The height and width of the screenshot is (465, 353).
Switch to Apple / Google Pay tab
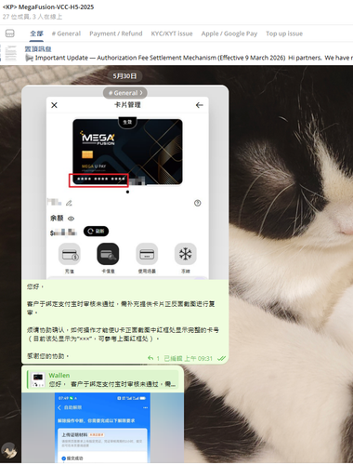click(x=229, y=33)
